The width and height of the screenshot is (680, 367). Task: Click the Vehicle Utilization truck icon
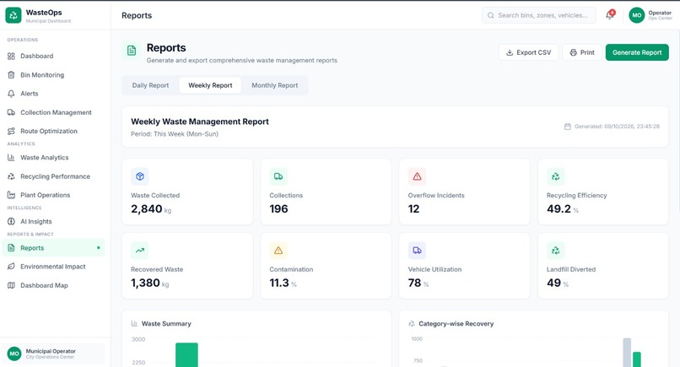[417, 251]
